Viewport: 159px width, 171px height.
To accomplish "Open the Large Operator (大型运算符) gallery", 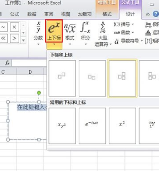I will (x=103, y=34).
